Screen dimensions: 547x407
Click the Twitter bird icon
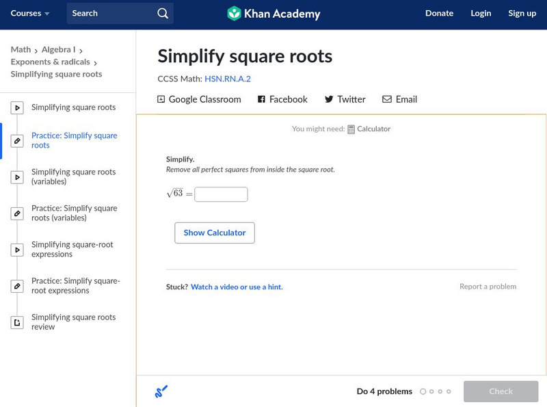coord(329,99)
